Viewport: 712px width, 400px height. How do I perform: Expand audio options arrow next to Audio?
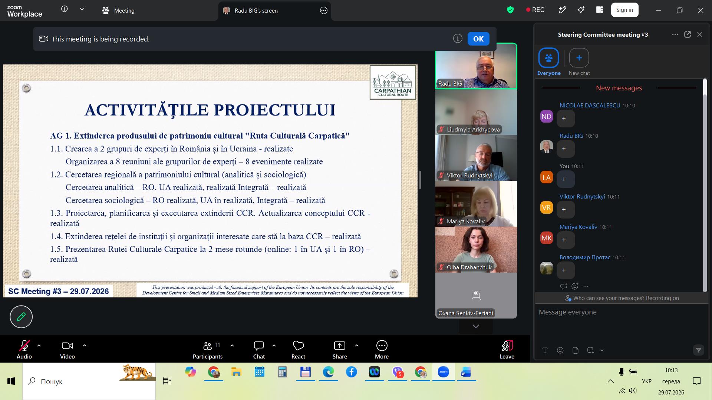[x=39, y=346]
